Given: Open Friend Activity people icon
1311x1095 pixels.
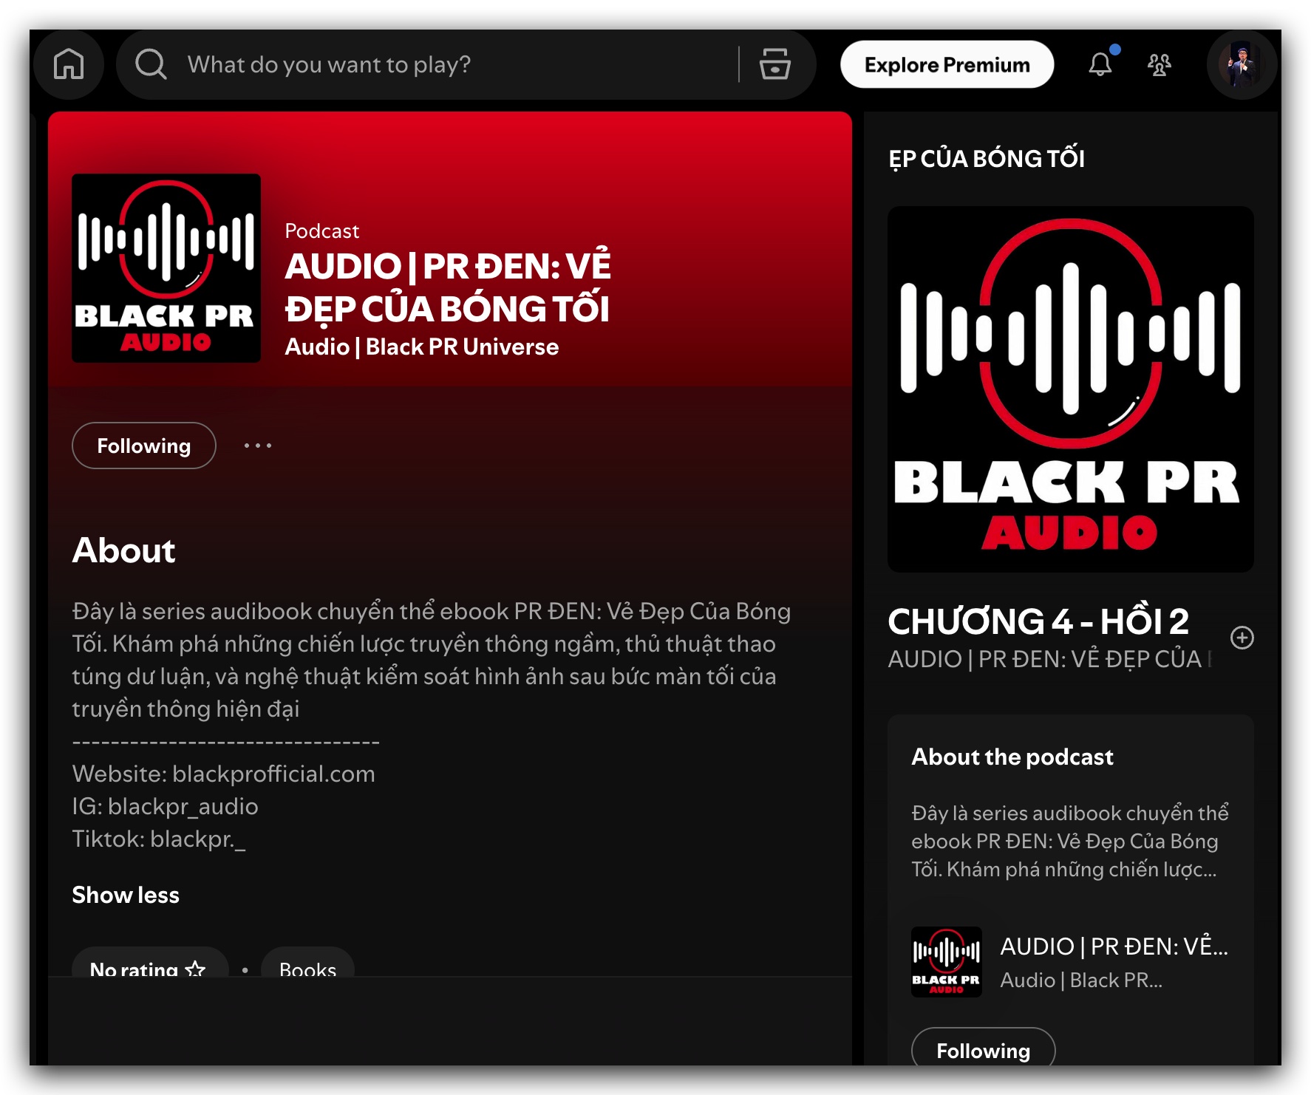Looking at the screenshot, I should pos(1159,64).
